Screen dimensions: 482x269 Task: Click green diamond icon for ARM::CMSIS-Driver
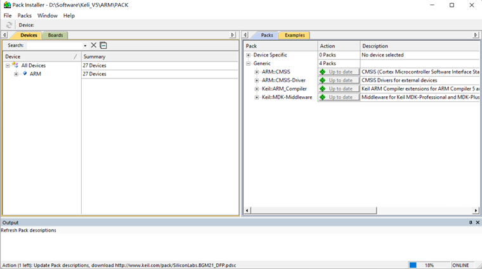point(322,80)
